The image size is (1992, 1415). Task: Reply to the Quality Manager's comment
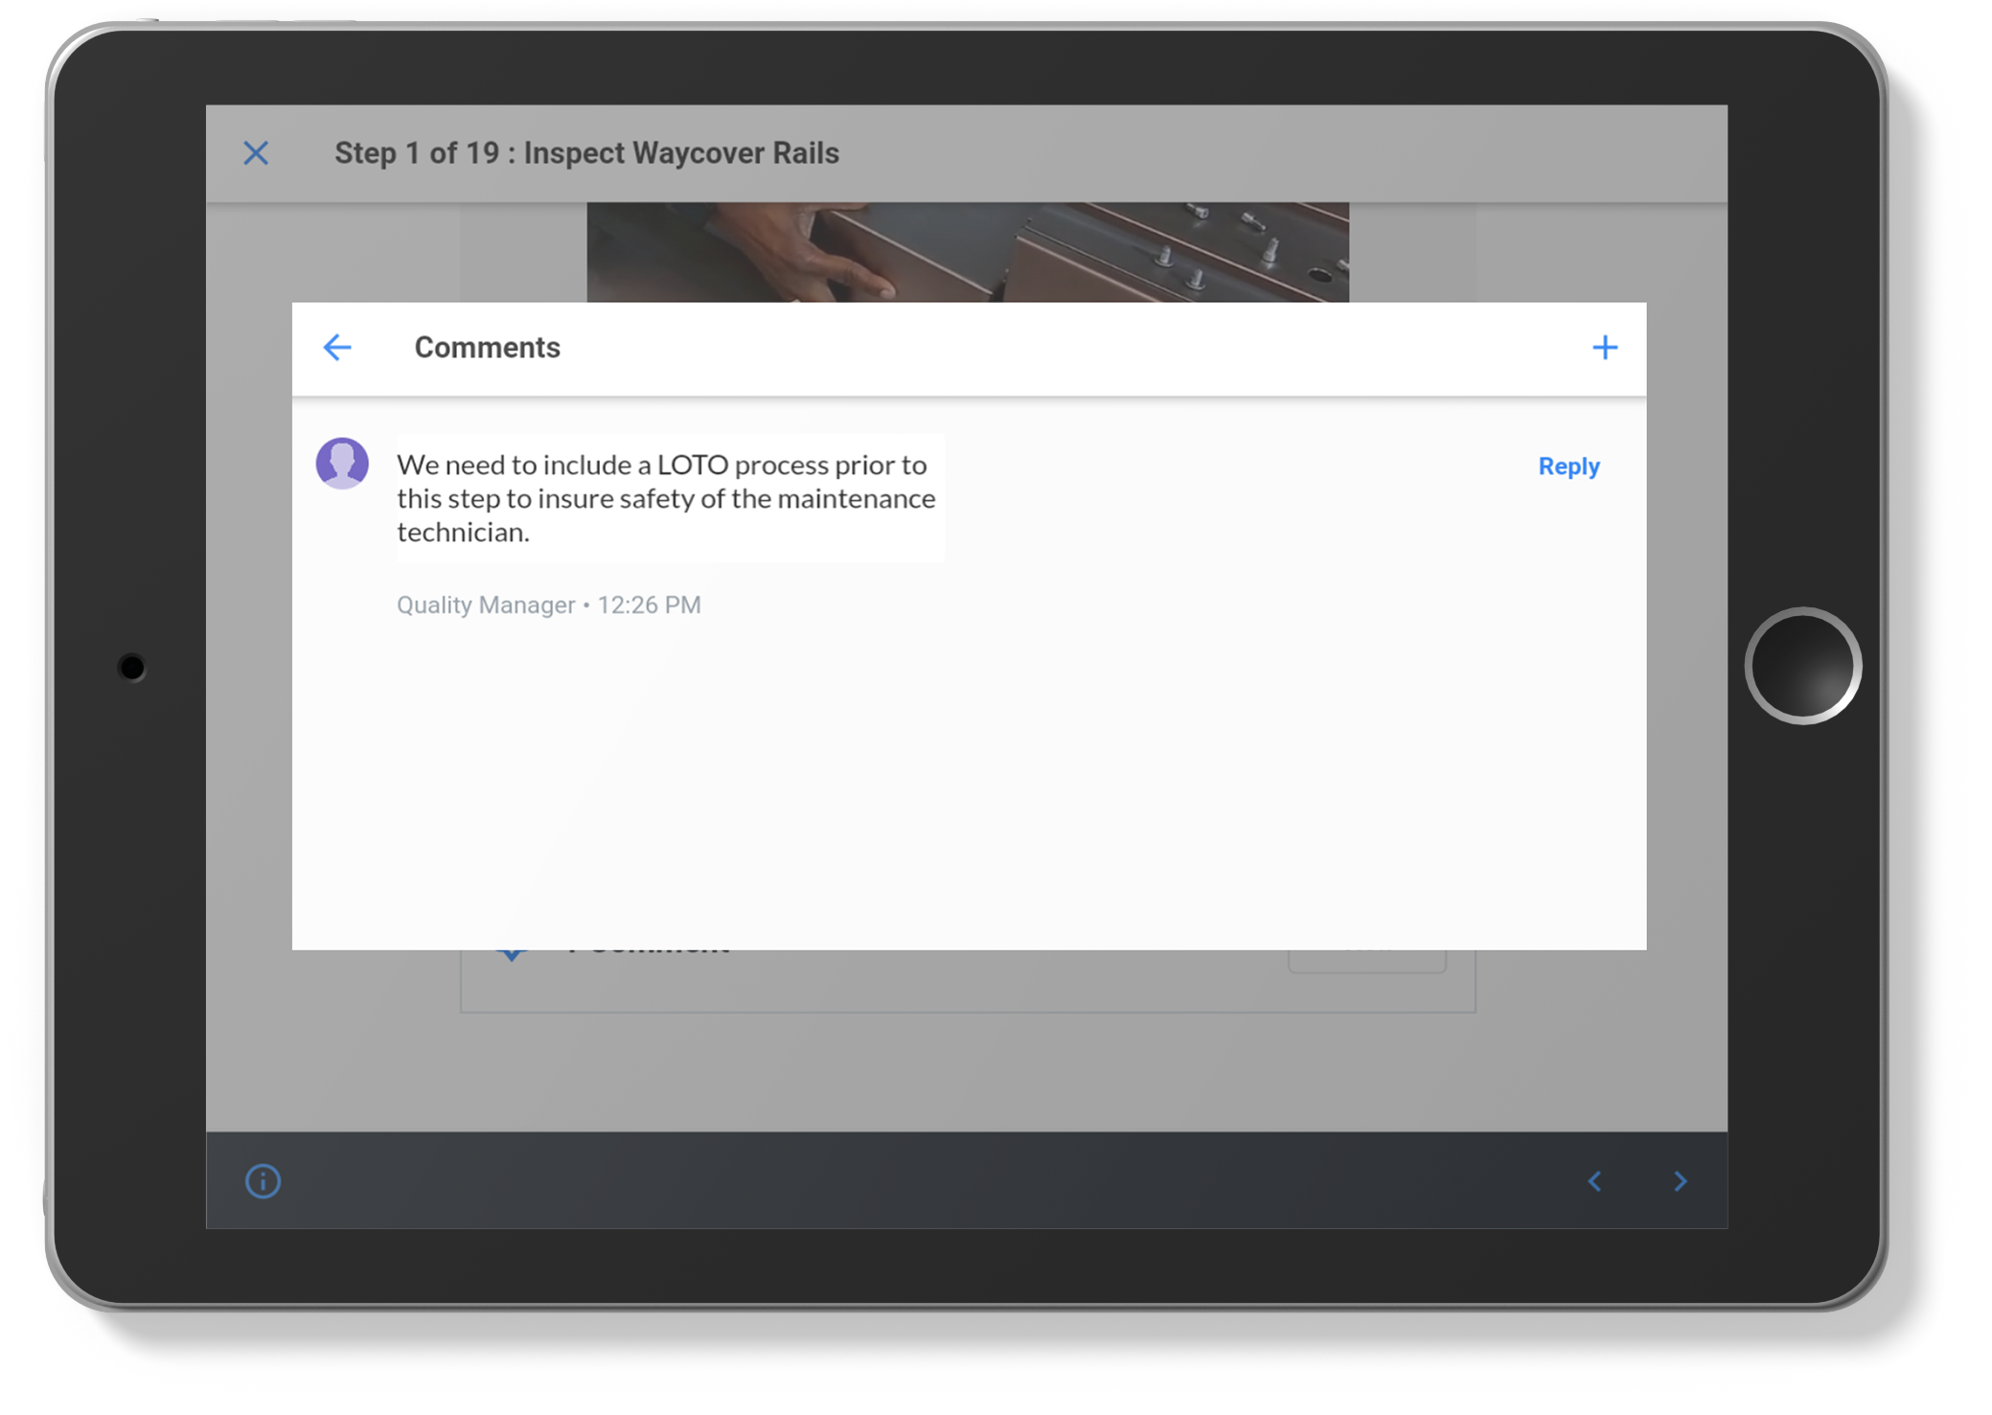tap(1568, 467)
